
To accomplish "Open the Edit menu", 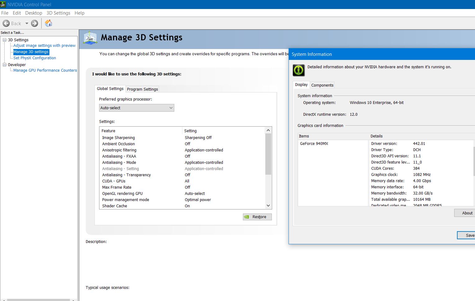I will 17,13.
